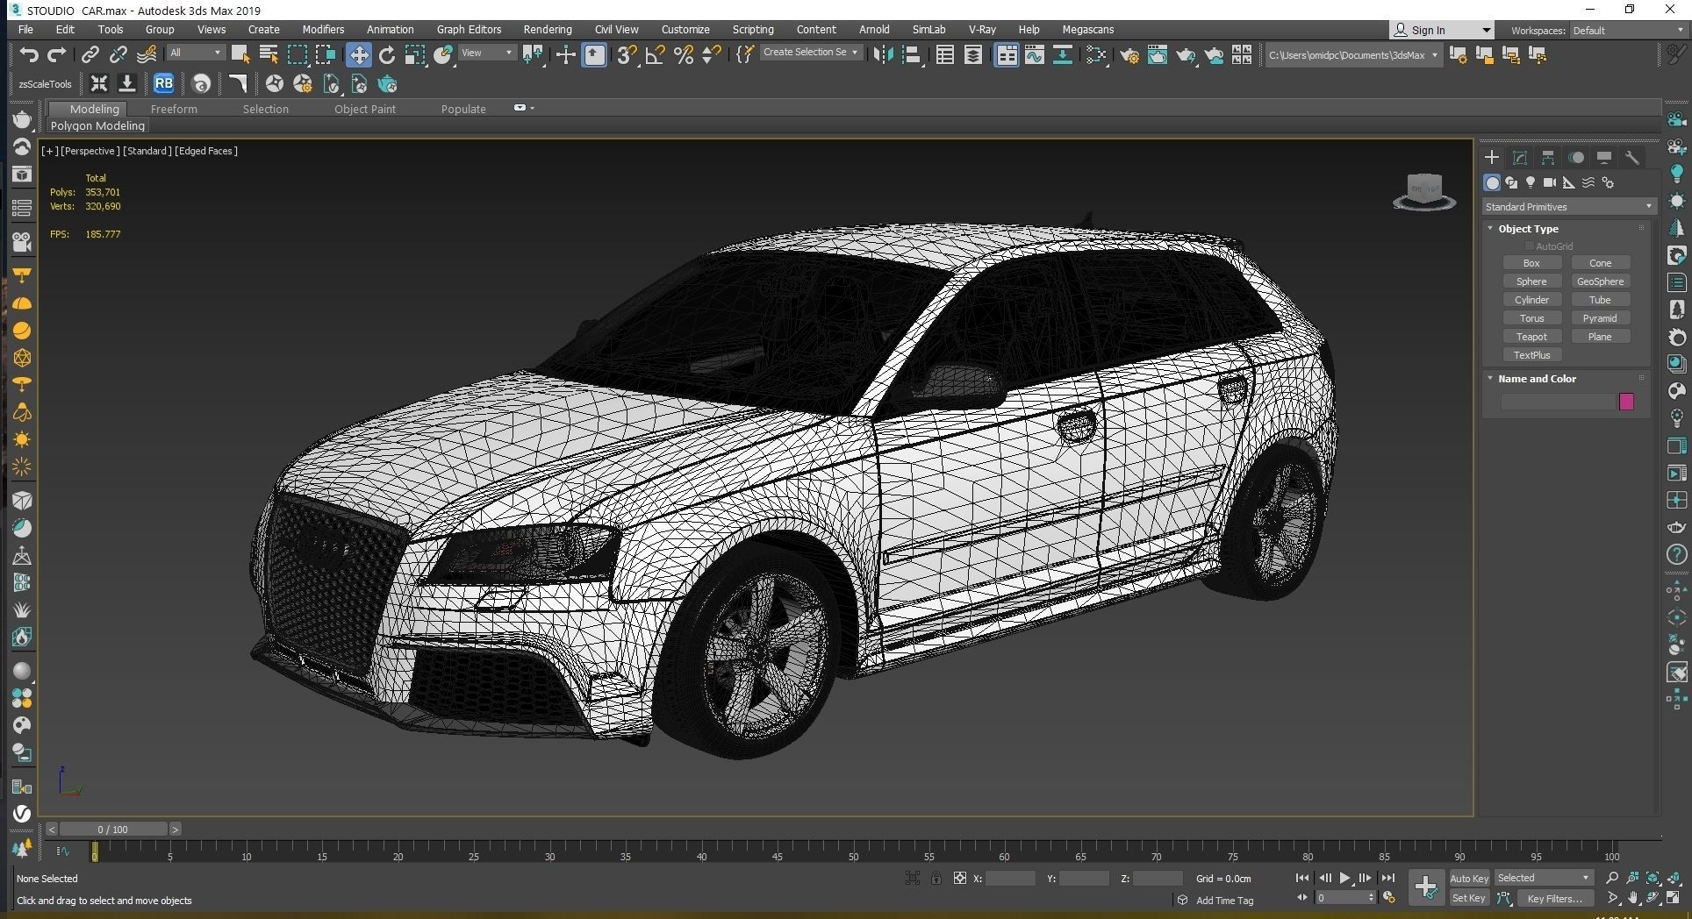This screenshot has width=1692, height=919.
Task: Click the Maximize Viewport Toggle icon
Action: (x=1673, y=898)
